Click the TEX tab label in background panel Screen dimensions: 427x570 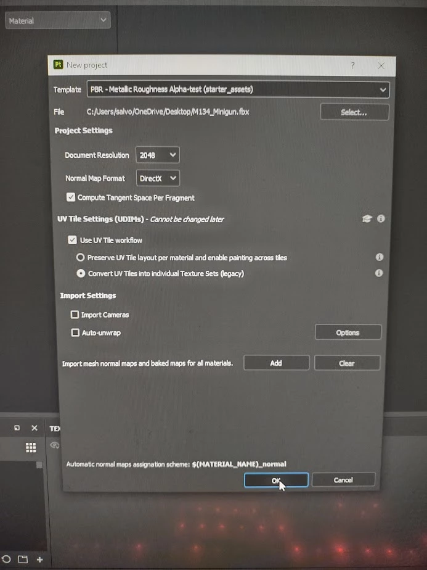[54, 429]
